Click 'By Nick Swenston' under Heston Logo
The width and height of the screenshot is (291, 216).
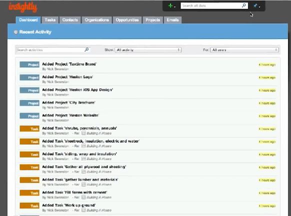tap(55, 82)
